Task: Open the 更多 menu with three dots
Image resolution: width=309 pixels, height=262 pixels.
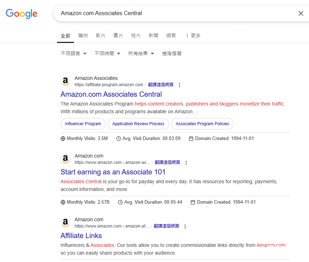Action: (193, 36)
